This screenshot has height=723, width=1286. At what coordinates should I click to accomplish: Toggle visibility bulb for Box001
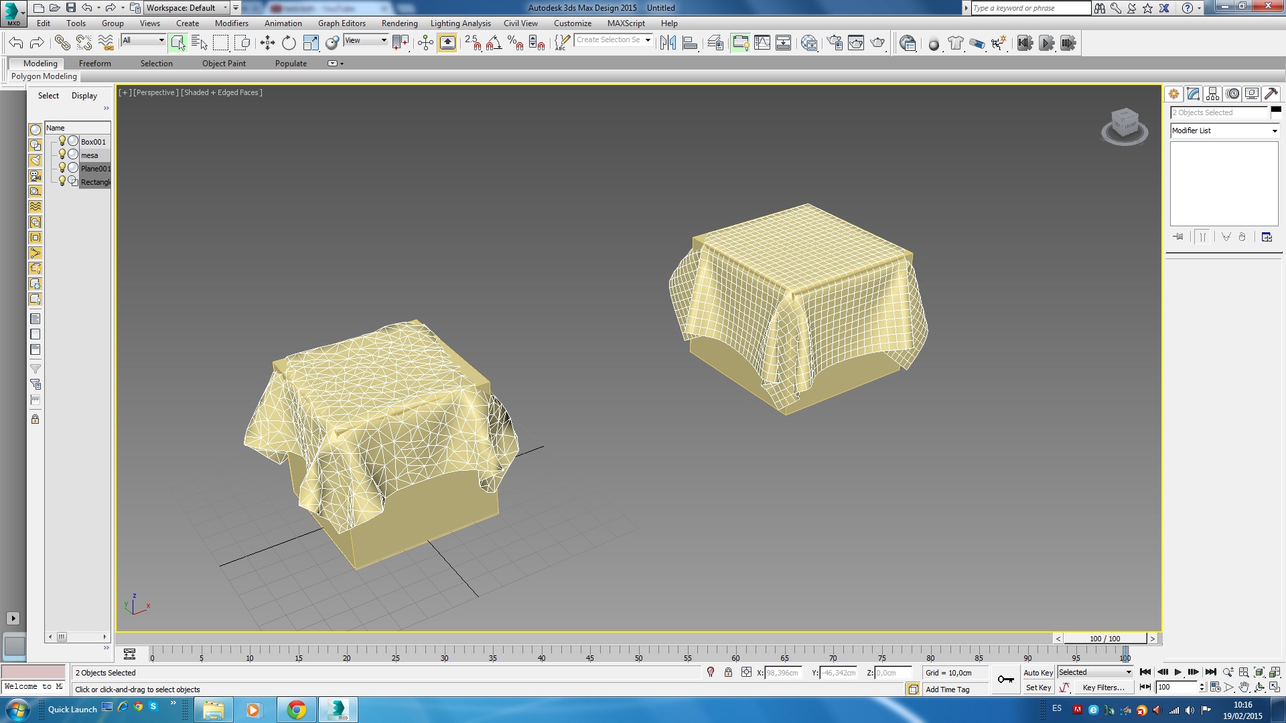point(62,141)
